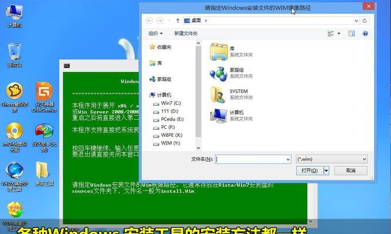Click 新建文件夹 button
This screenshot has width=391, height=234.
click(186, 33)
